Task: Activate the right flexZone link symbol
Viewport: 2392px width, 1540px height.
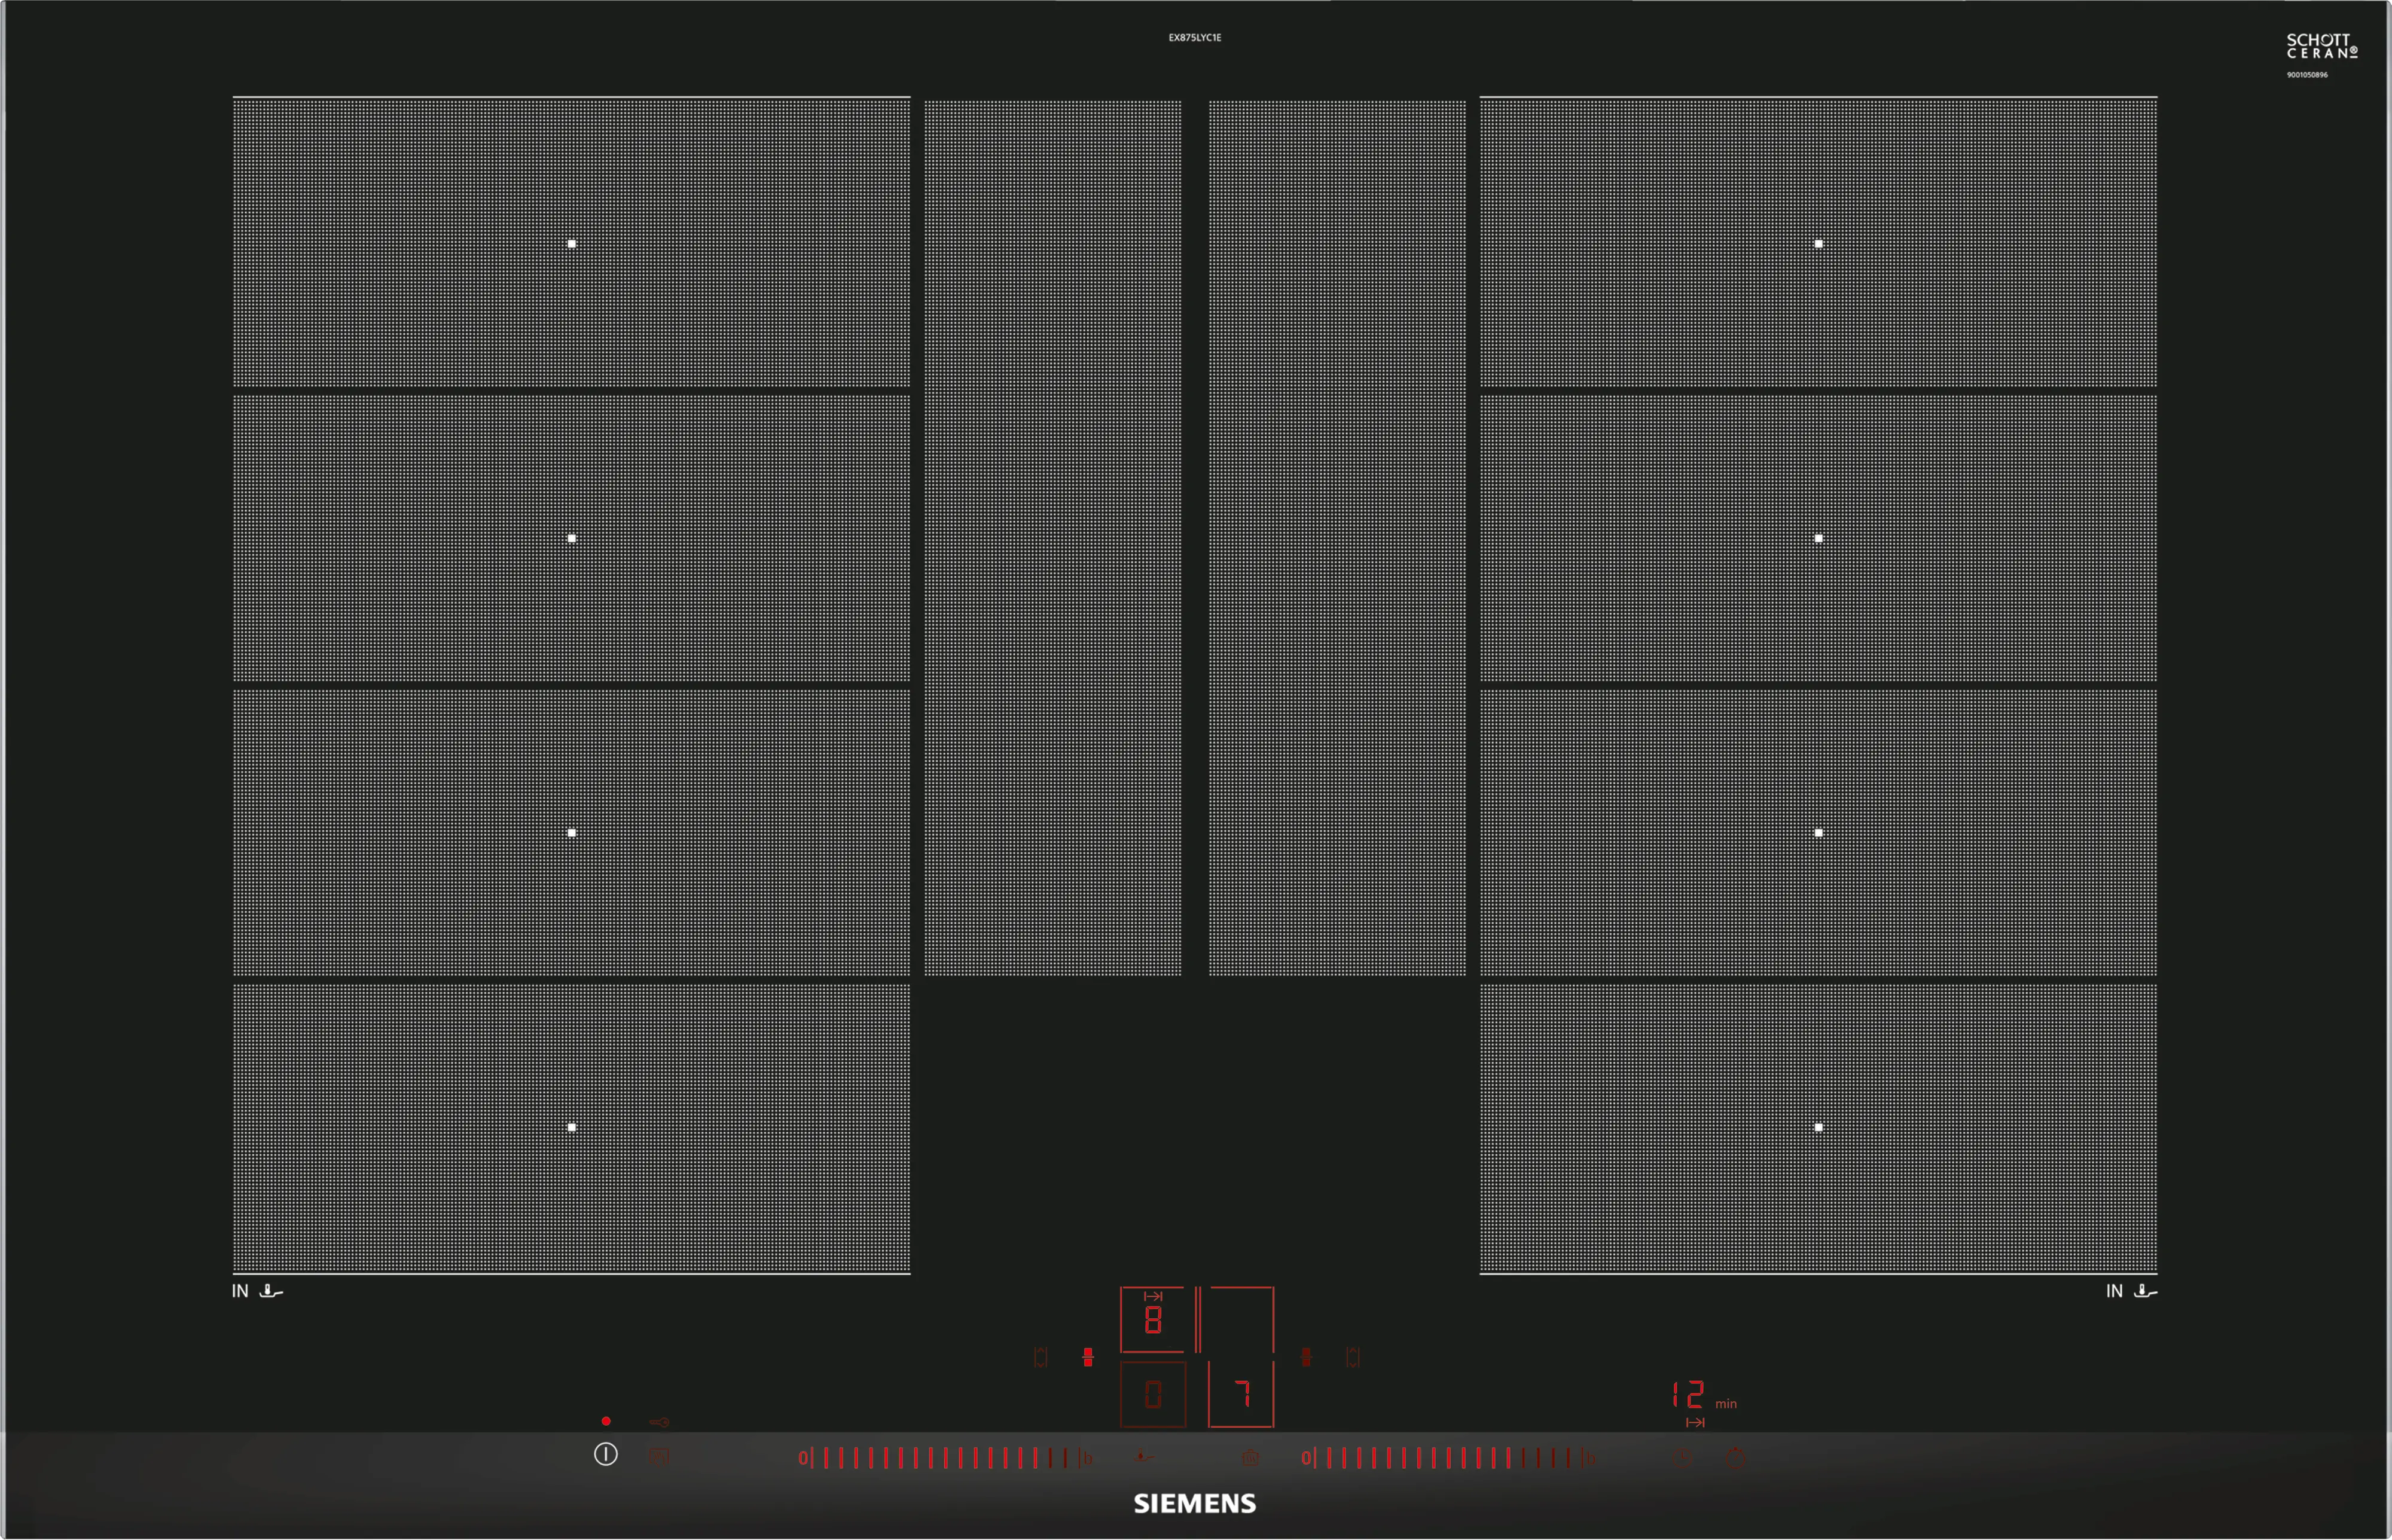Action: tap(1306, 1357)
